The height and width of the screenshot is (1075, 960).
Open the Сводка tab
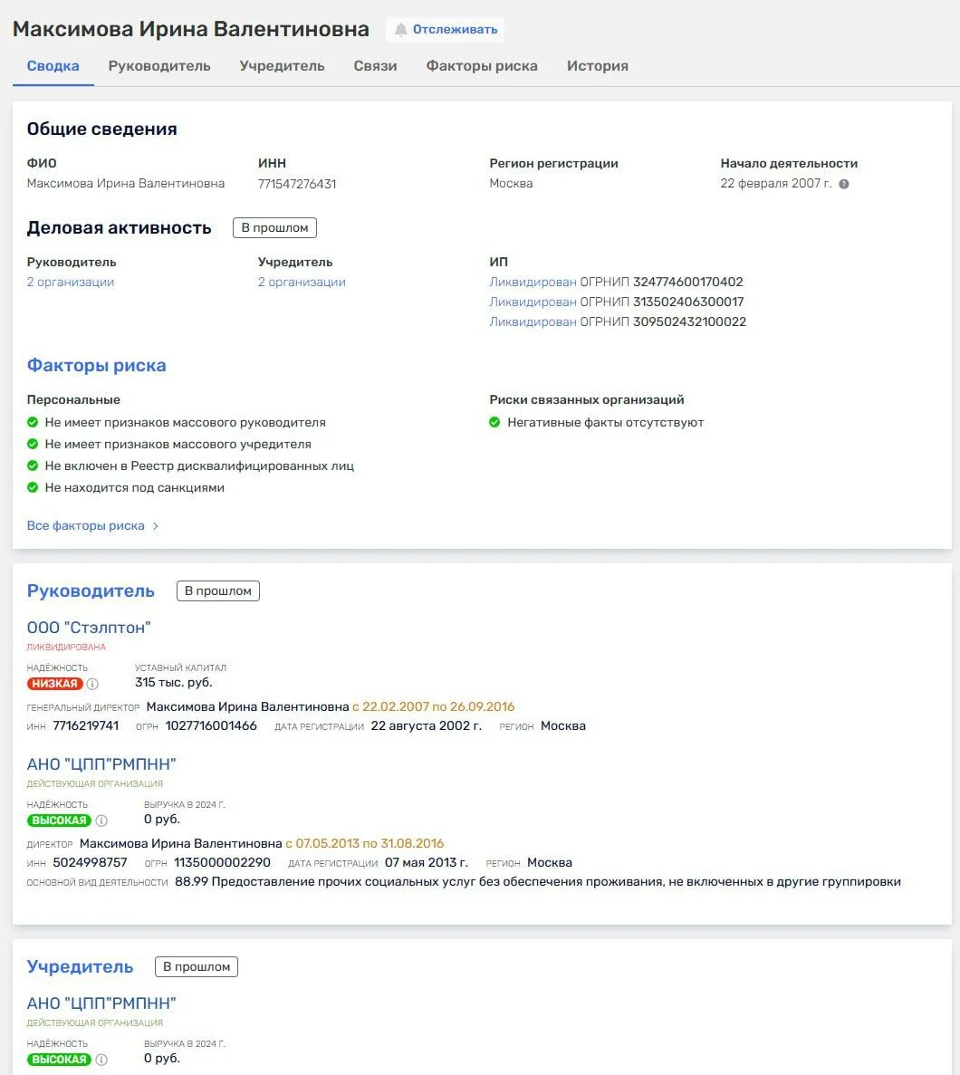[x=53, y=66]
